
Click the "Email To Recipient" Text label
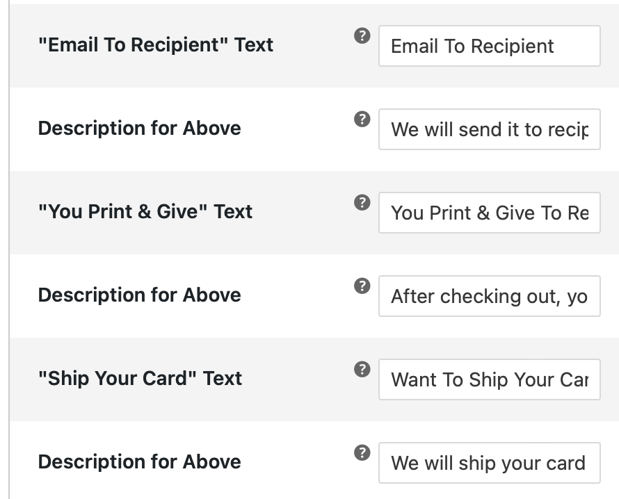(x=156, y=44)
